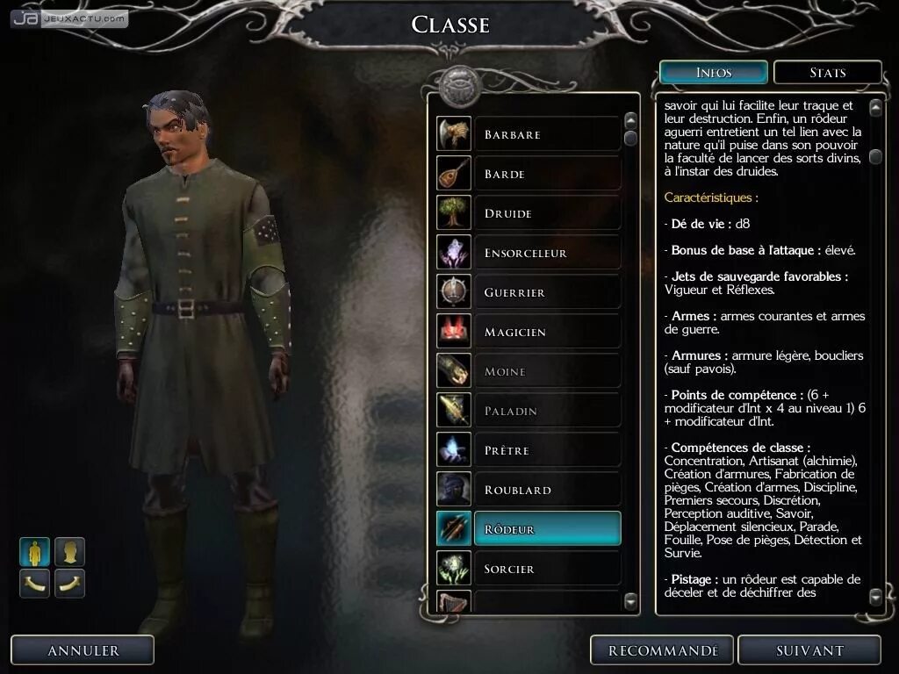899x674 pixels.
Task: Select the Barbare class axe icon
Action: tap(454, 133)
